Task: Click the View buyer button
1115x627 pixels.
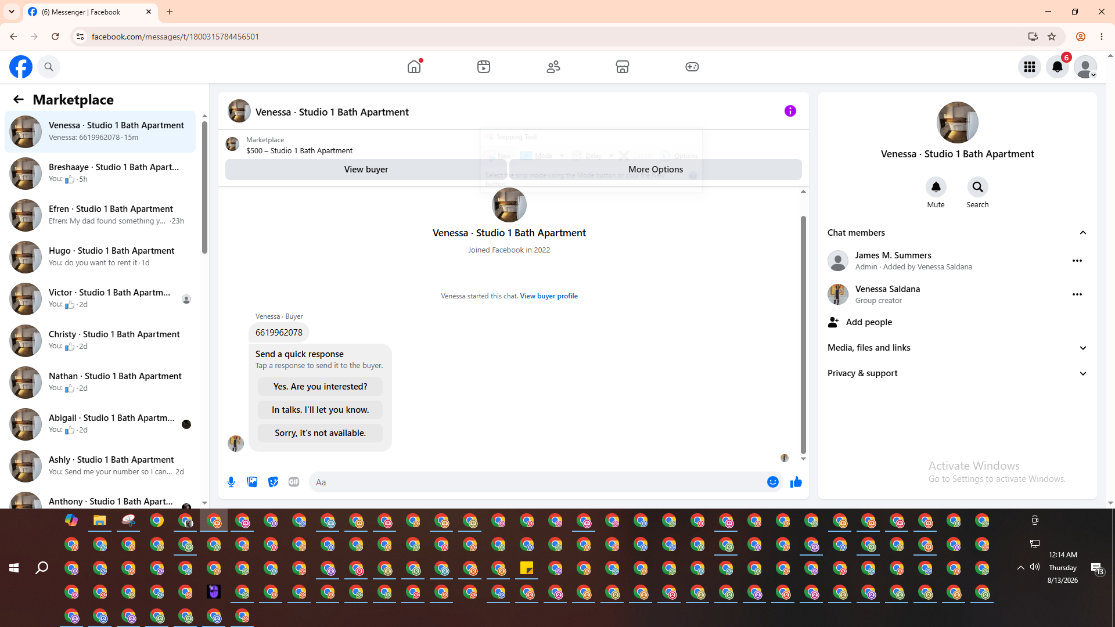Action: point(366,170)
